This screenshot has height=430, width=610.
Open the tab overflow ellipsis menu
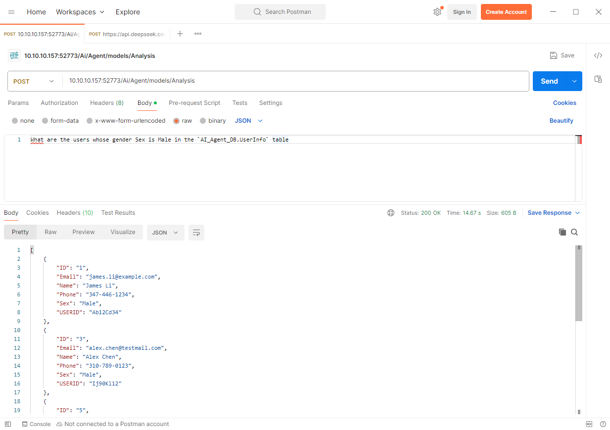pyautogui.click(x=198, y=34)
